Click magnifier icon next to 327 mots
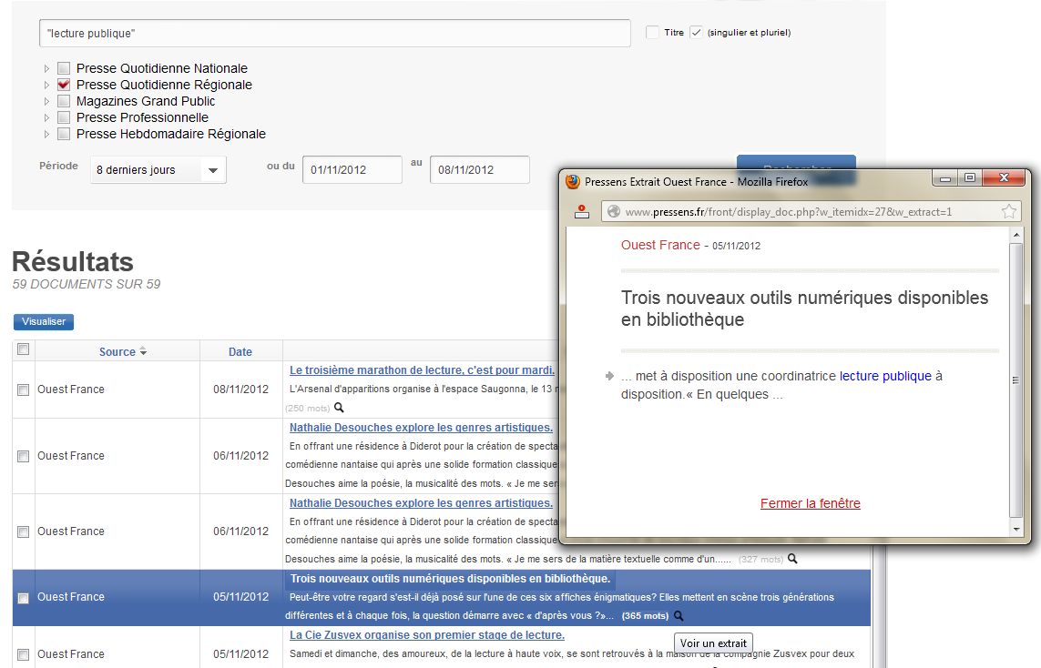 point(792,559)
